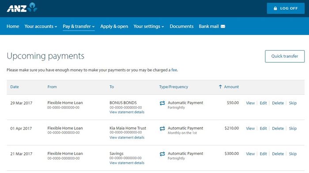Sort the table by Date column
Viewport: 309px width, 173px height.
pyautogui.click(x=15, y=86)
